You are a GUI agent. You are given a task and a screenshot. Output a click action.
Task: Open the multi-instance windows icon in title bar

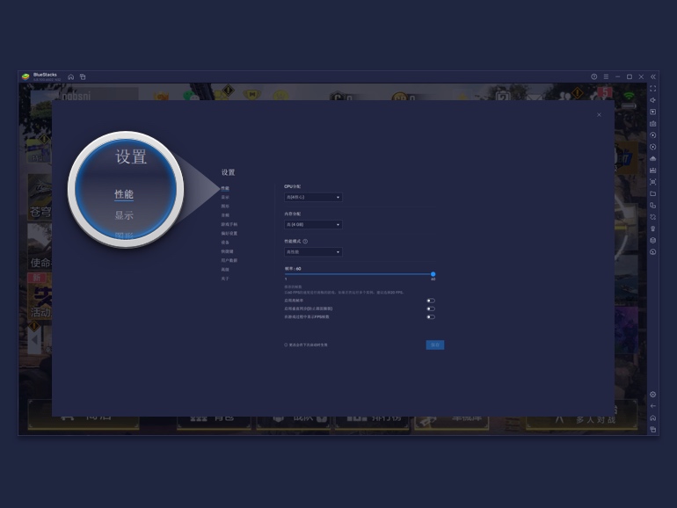[83, 76]
